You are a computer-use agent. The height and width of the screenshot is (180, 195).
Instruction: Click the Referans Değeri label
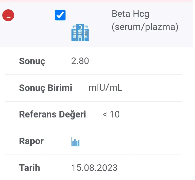(52, 114)
